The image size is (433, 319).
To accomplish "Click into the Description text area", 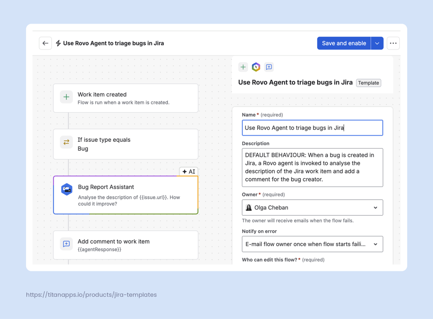I will click(x=312, y=168).
